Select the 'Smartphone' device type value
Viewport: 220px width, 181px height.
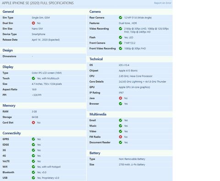click(x=38, y=34)
